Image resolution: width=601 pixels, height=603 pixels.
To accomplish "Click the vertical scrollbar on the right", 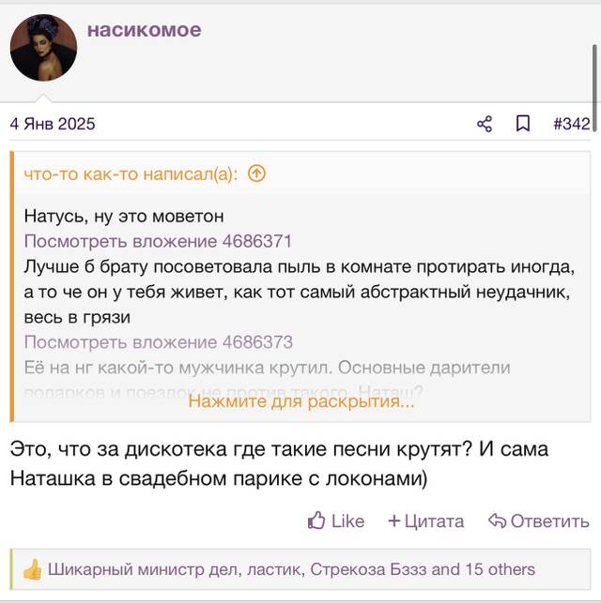I will click(x=594, y=88).
